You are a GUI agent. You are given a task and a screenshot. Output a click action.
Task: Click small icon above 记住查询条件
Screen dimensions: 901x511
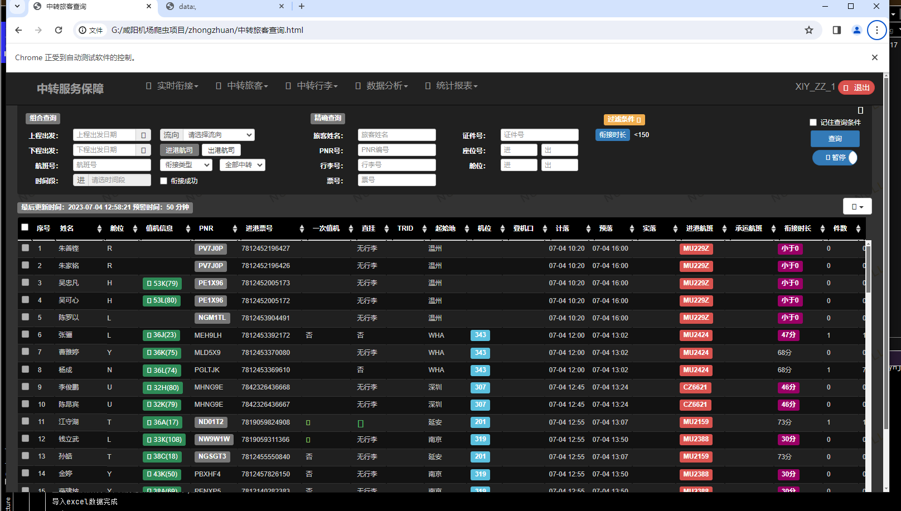point(860,110)
